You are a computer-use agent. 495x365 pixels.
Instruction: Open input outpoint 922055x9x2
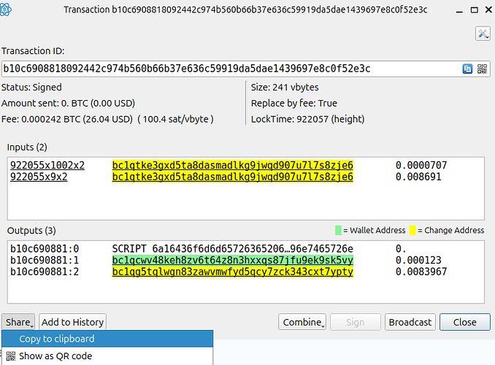[x=39, y=177]
